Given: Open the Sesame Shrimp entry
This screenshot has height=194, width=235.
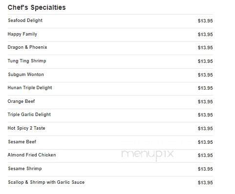Looking at the screenshot, I should pos(25,169).
